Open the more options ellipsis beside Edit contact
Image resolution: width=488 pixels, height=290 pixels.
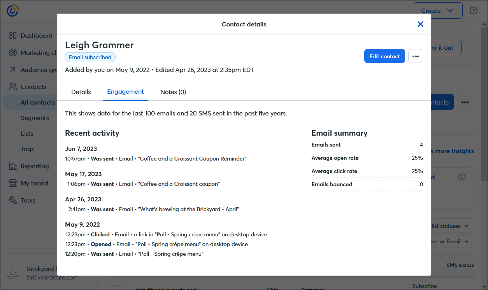415,56
